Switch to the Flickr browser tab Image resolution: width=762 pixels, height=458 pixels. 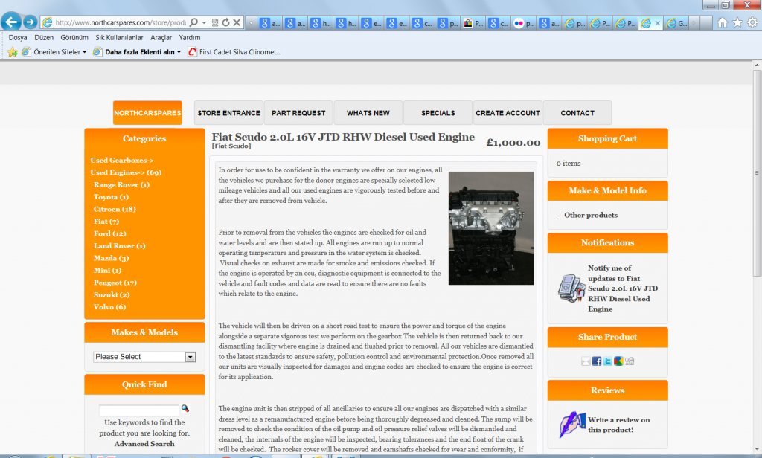(x=525, y=23)
